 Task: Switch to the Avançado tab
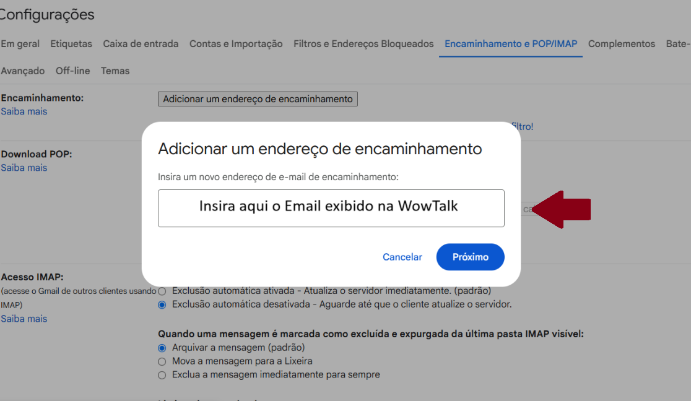23,71
